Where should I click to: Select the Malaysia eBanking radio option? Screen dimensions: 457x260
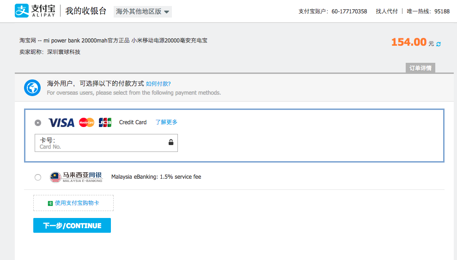[38, 177]
